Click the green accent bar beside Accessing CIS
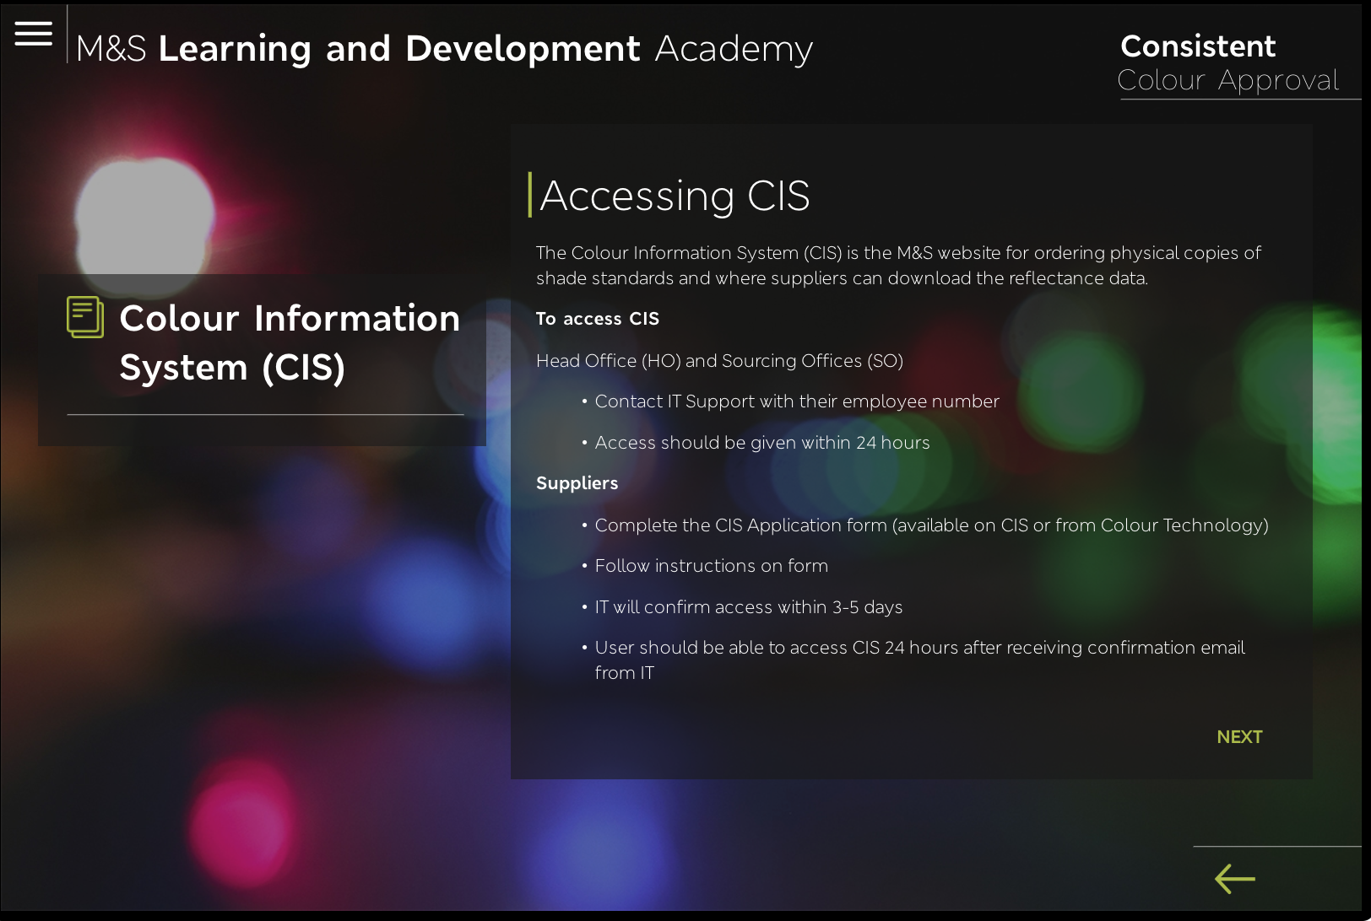Viewport: 1371px width, 921px height. click(530, 195)
